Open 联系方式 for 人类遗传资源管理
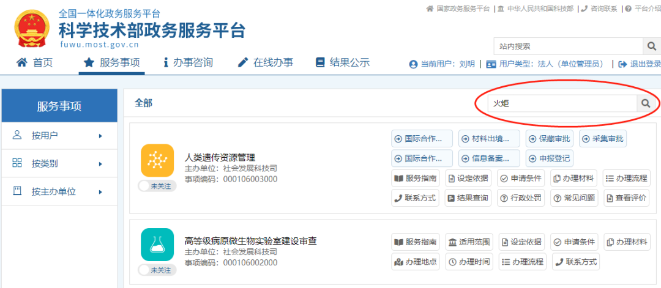This screenshot has height=288, width=661. point(416,198)
